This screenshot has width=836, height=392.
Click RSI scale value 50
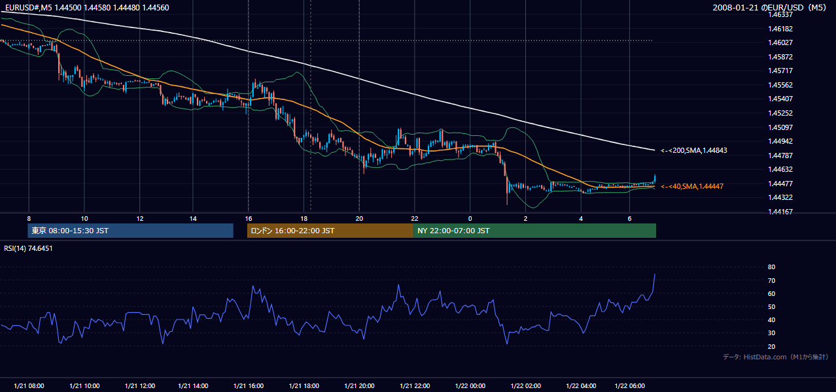click(x=771, y=306)
